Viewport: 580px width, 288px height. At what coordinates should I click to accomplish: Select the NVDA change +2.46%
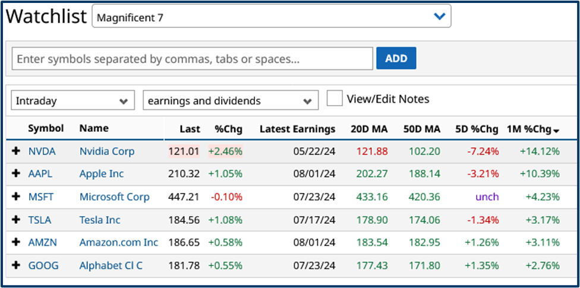pyautogui.click(x=225, y=151)
